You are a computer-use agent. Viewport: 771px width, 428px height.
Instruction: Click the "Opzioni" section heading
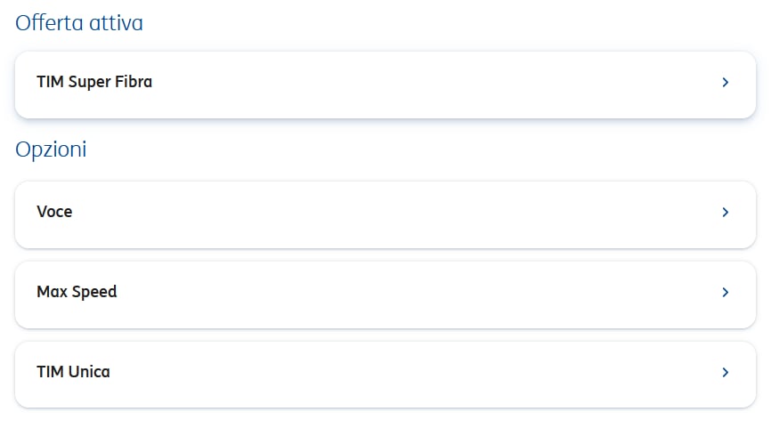51,149
